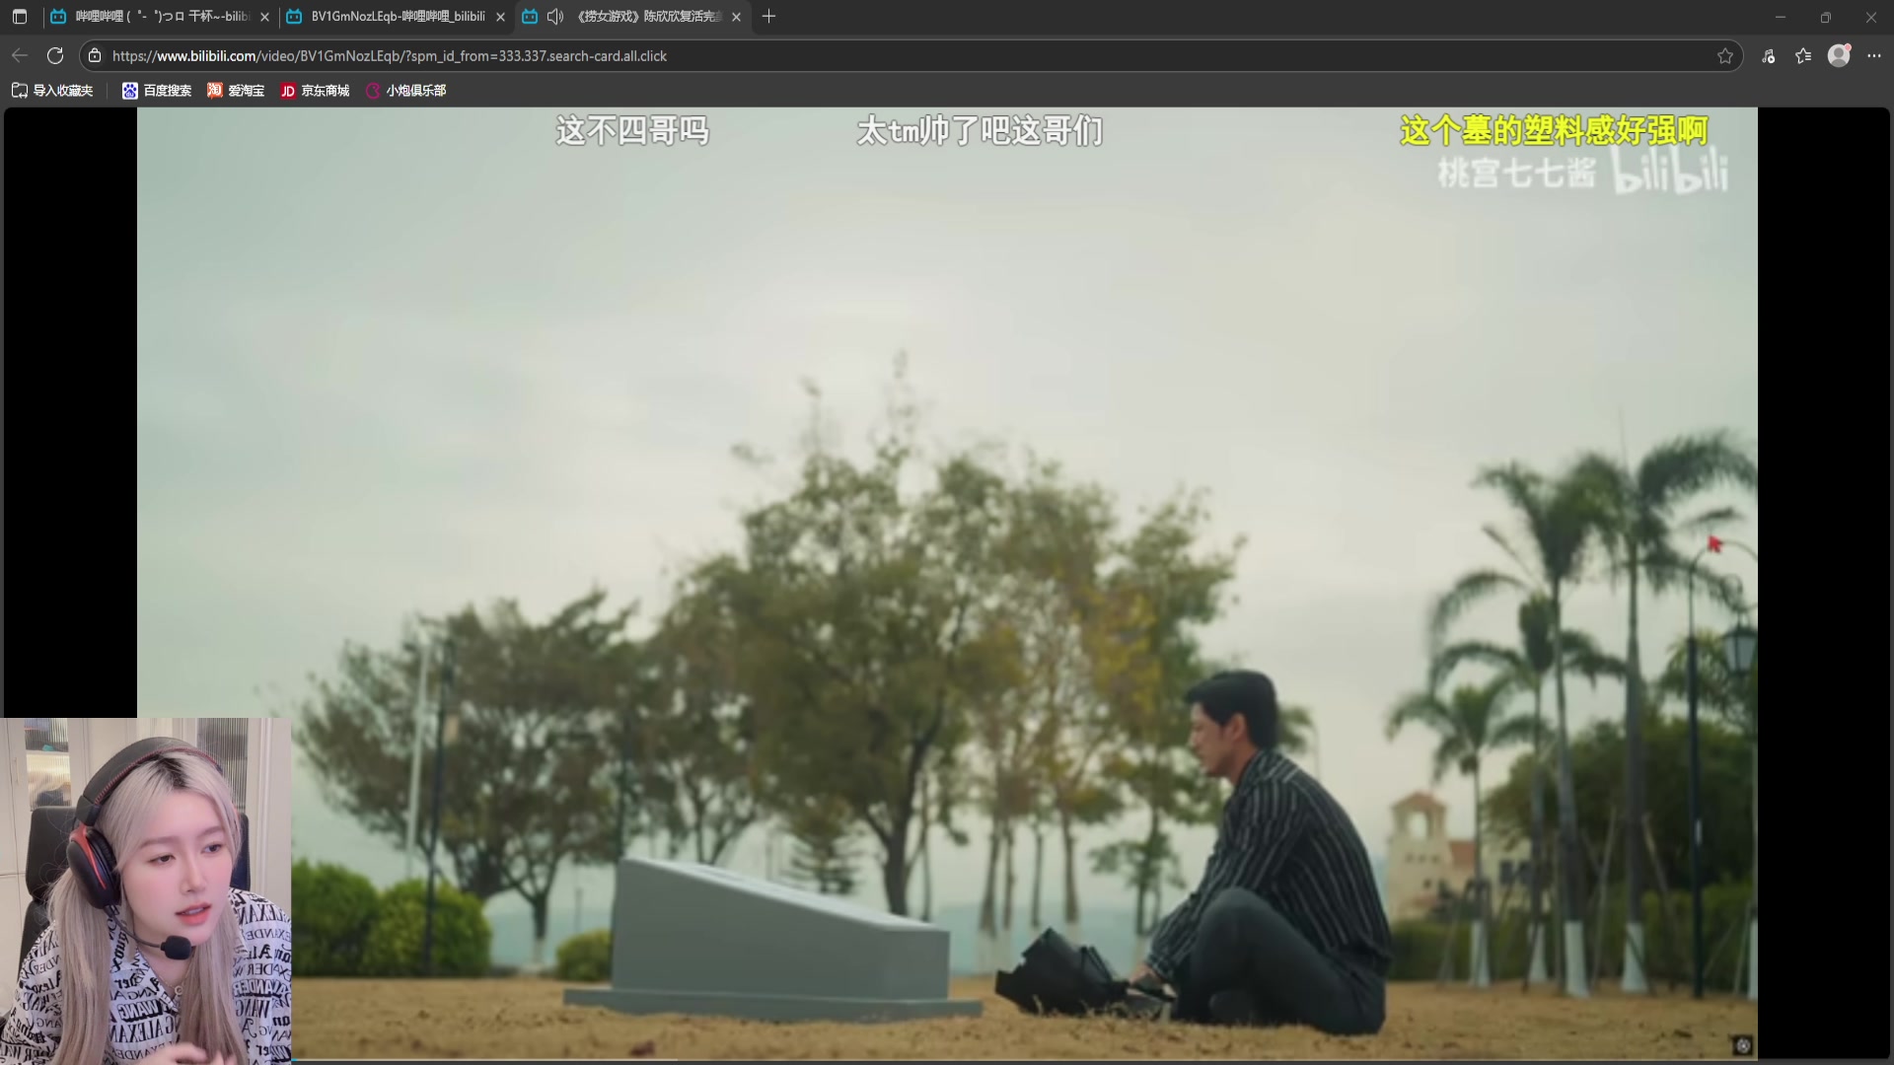Select the 《捞女游戏》陈欣欣复活 active tab

(x=632, y=17)
